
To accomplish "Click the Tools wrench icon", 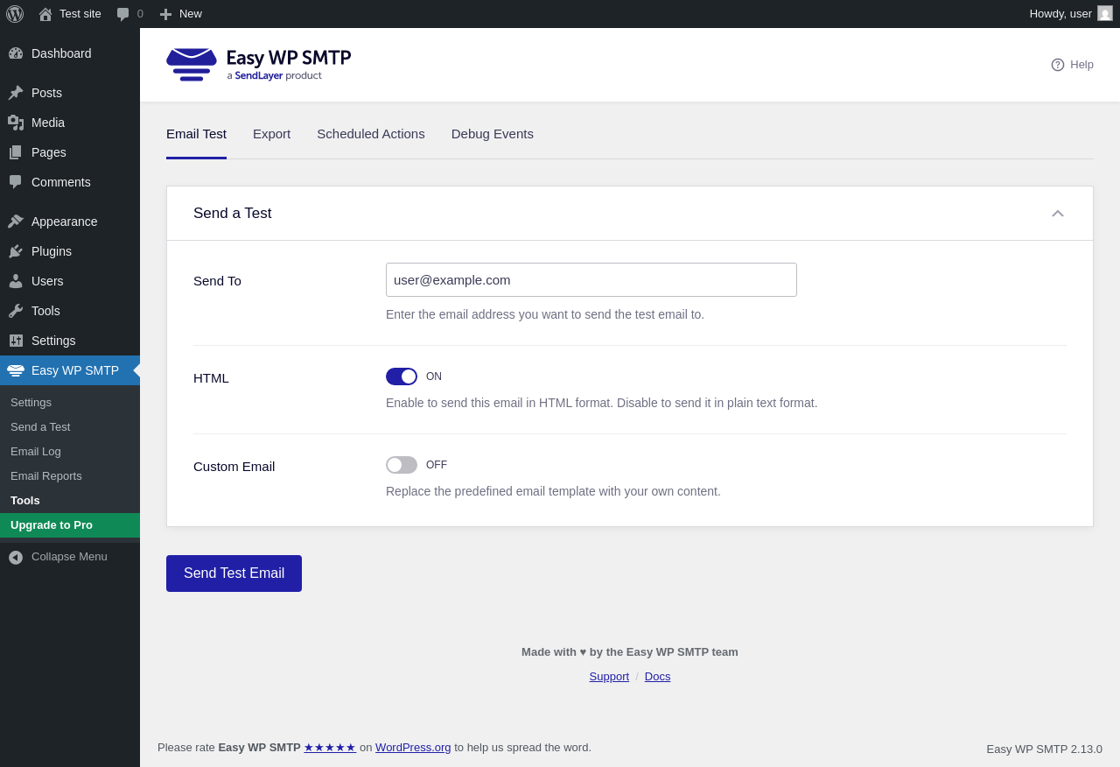I will tap(16, 311).
